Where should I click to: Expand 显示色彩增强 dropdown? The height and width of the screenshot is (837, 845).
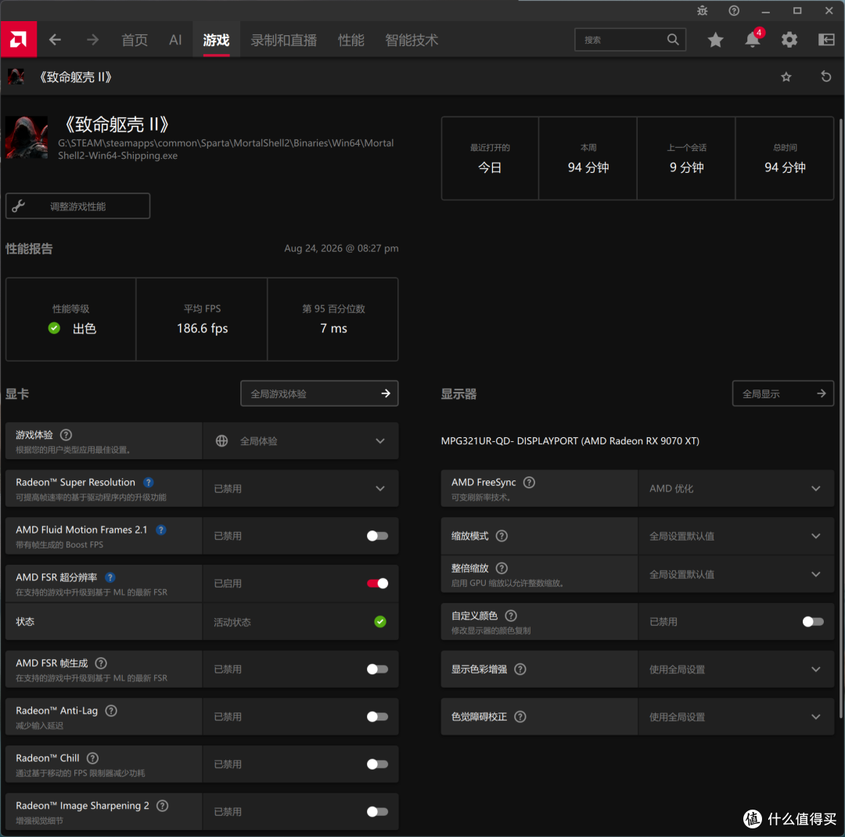[736, 669]
